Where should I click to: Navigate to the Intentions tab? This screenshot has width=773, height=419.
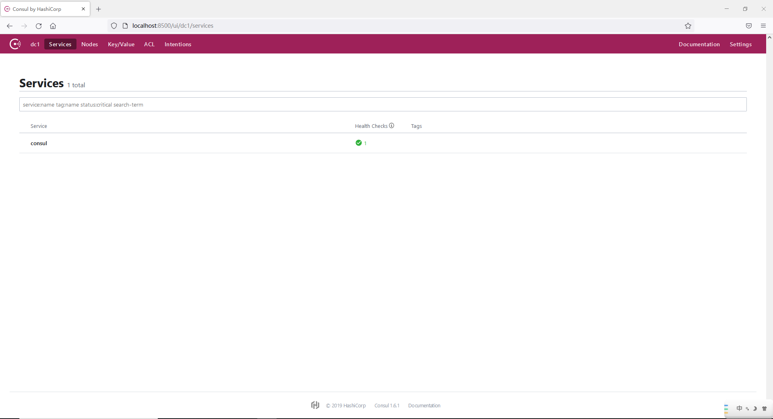pyautogui.click(x=178, y=44)
